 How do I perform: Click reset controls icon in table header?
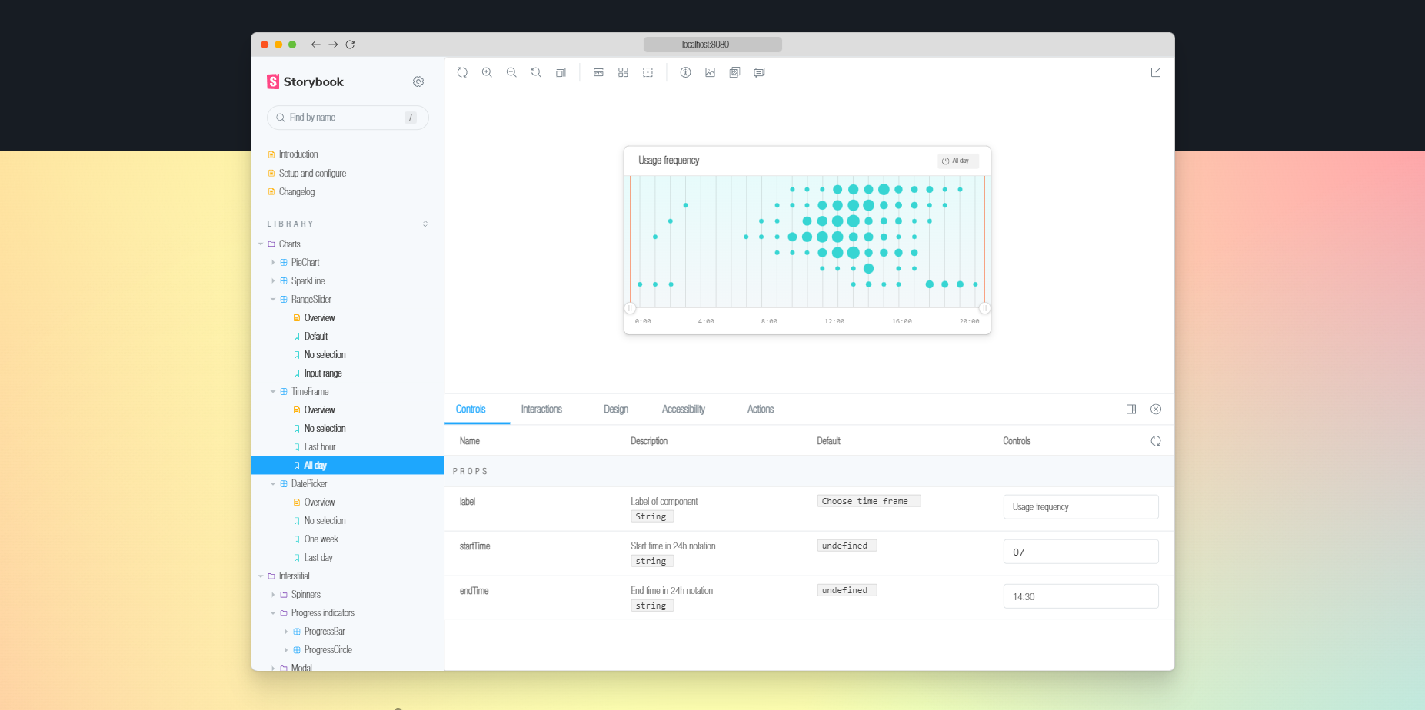click(x=1155, y=441)
